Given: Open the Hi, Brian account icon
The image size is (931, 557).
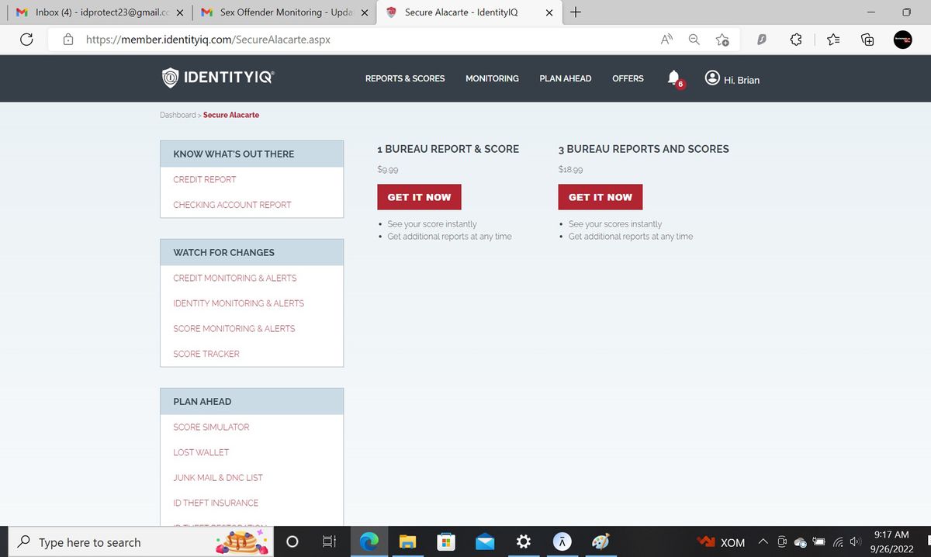Looking at the screenshot, I should point(711,78).
